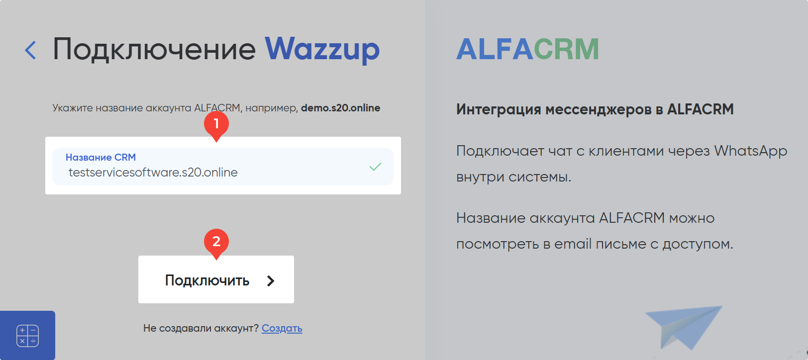Click the paragraph about email письме с доступом
Viewport: 808px width, 360px height.
point(595,231)
